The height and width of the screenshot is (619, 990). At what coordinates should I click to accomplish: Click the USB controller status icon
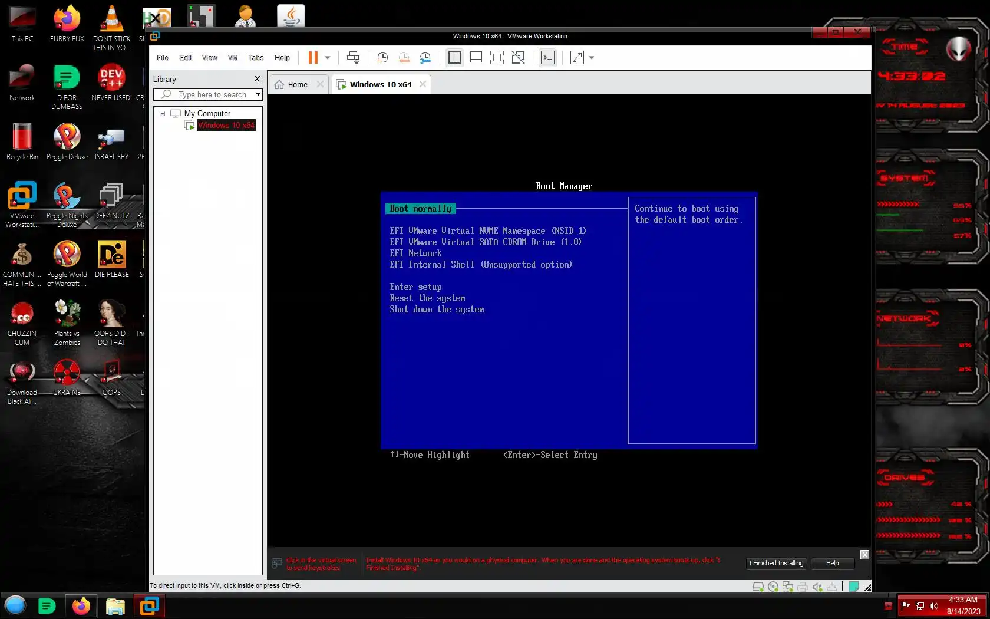(832, 587)
